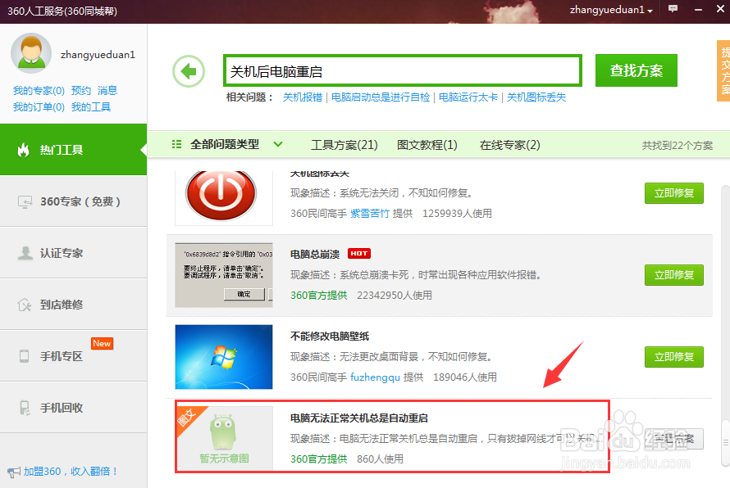Click the monitor icon beside 360专家
The width and height of the screenshot is (730, 488).
point(25,201)
